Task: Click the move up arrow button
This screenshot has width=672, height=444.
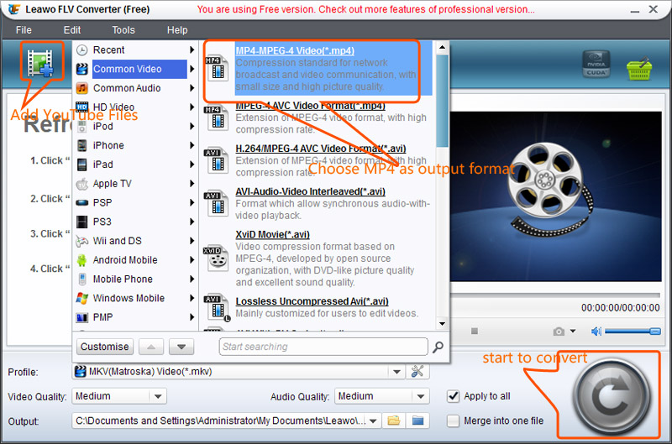Action: tap(151, 347)
